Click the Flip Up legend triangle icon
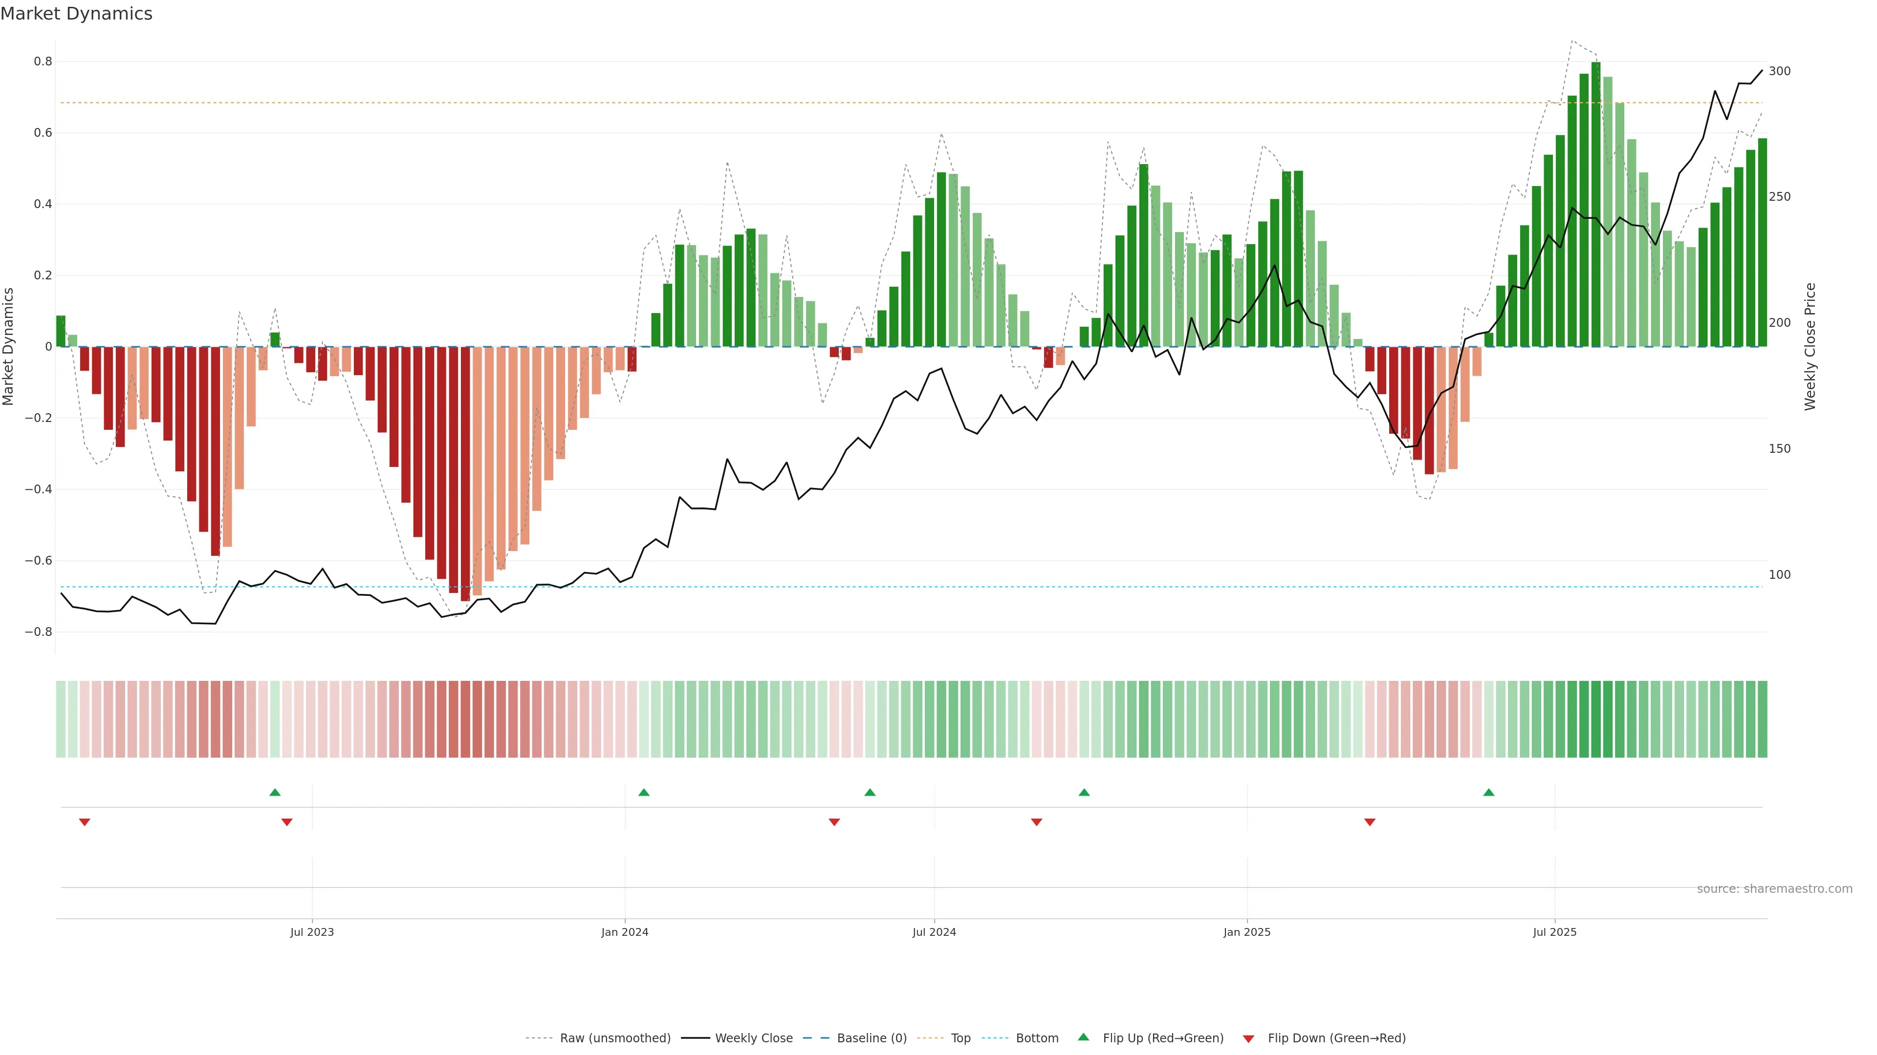The width and height of the screenshot is (1877, 1055). 1084,1037
